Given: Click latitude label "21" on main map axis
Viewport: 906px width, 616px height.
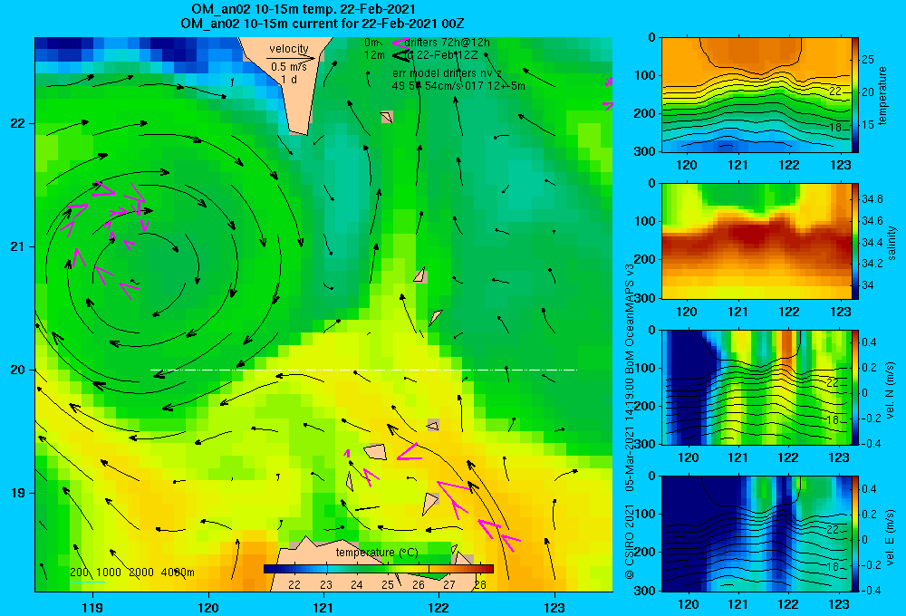Looking at the screenshot, I should (x=17, y=246).
